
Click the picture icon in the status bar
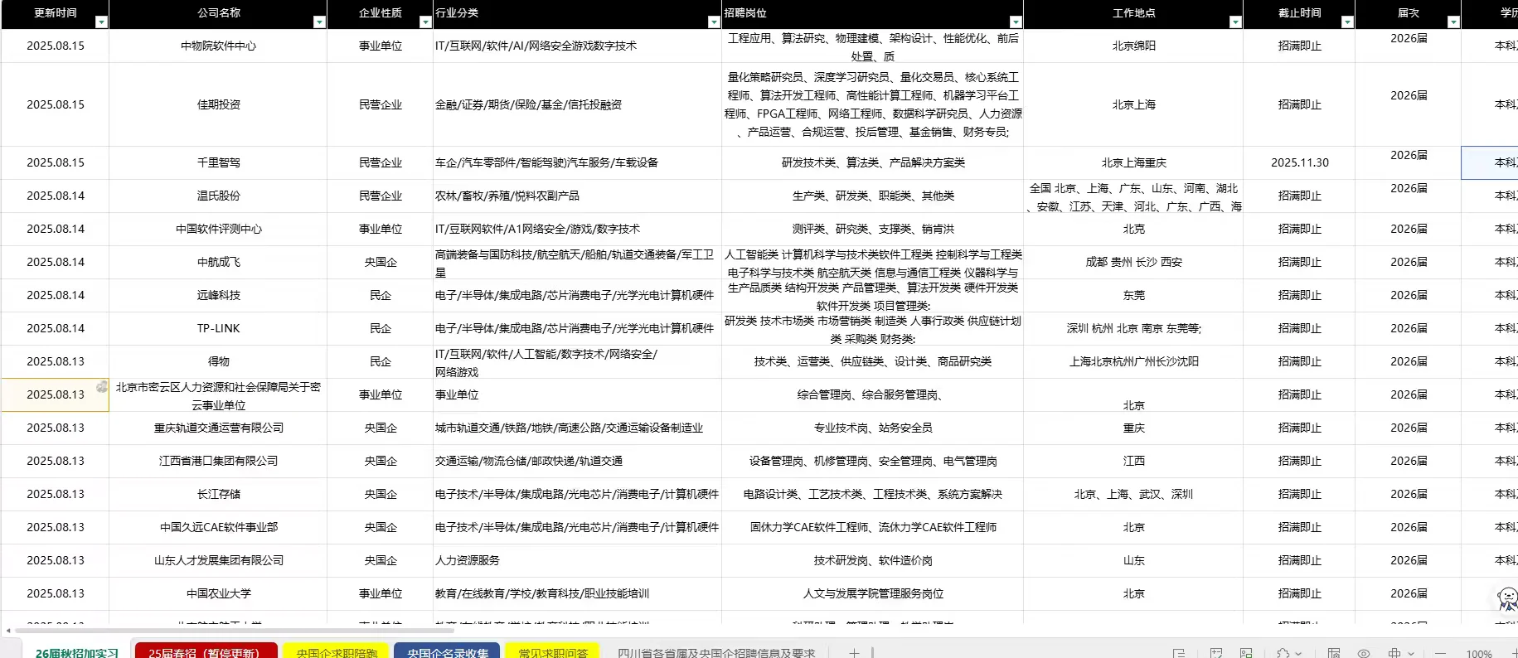pyautogui.click(x=1246, y=653)
